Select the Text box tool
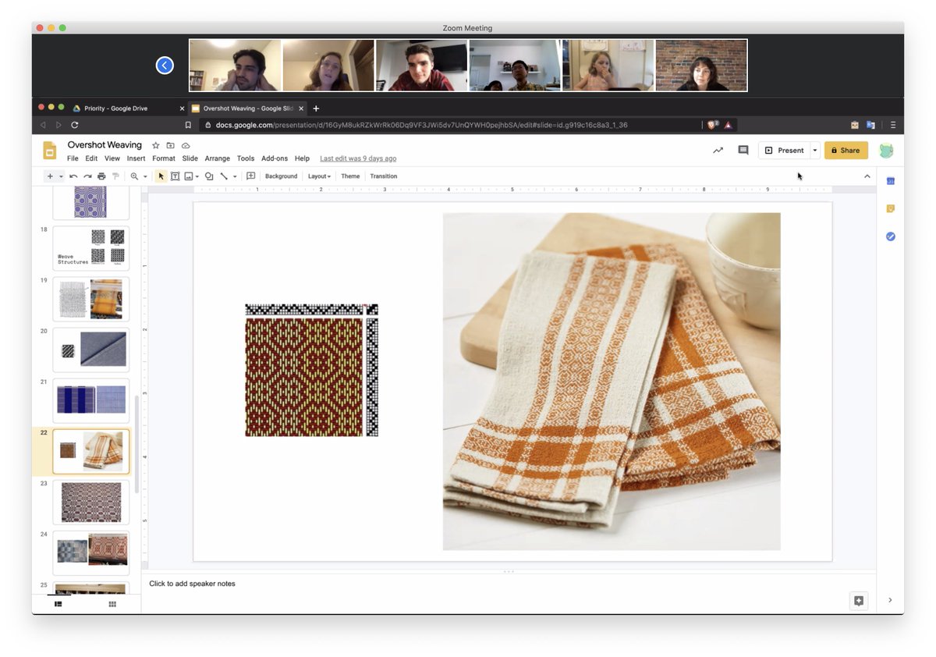This screenshot has width=936, height=657. (175, 176)
